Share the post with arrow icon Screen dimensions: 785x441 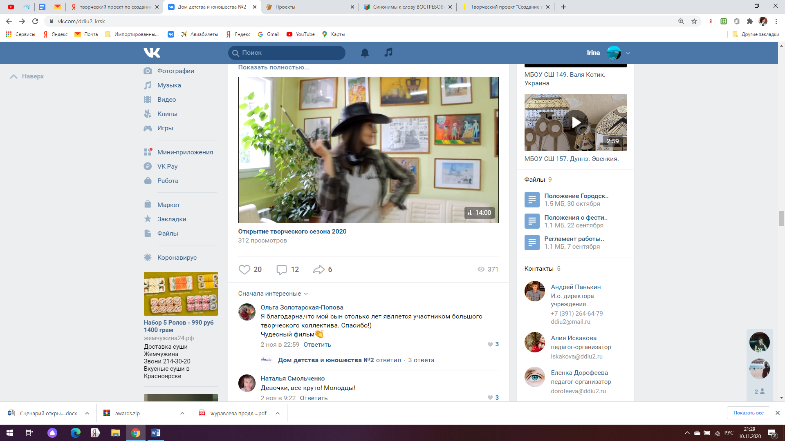tap(318, 269)
